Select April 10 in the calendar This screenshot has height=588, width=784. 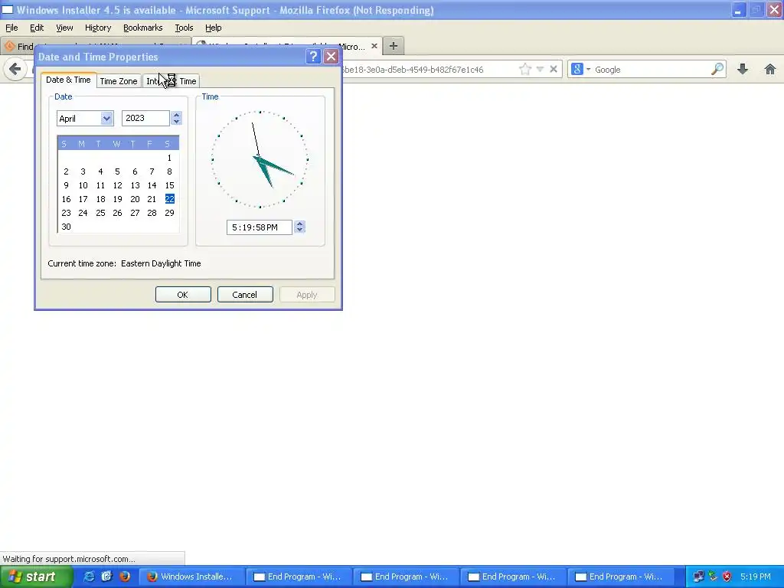[83, 185]
